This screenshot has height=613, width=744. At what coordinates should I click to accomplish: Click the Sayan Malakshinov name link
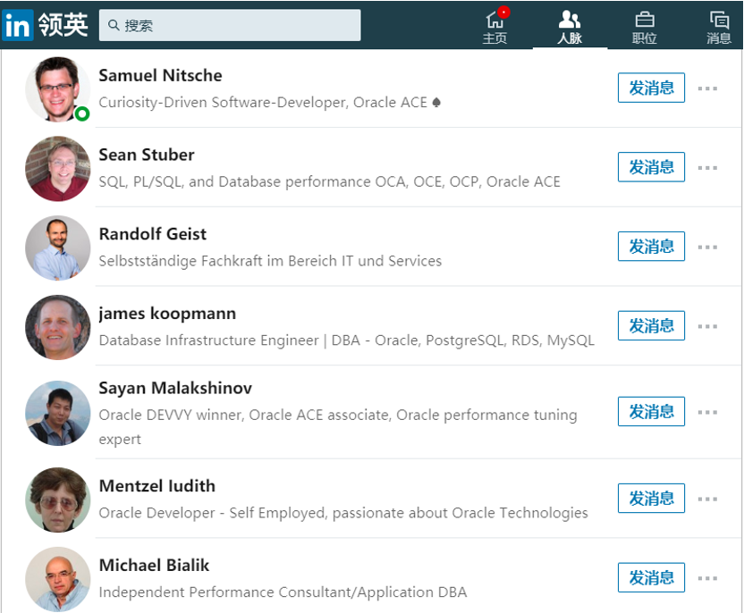[x=175, y=388]
